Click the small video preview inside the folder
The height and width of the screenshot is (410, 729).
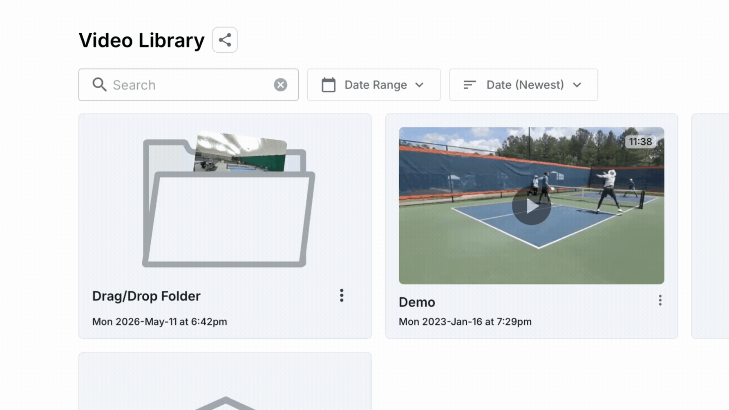click(240, 152)
